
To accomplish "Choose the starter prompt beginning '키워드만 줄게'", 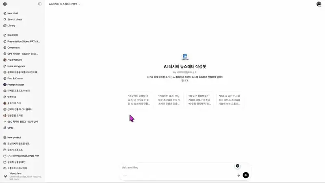I will [169, 100].
